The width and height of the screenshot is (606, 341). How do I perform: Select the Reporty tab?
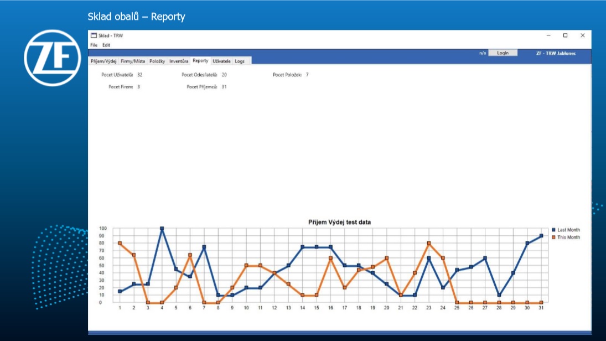[200, 61]
